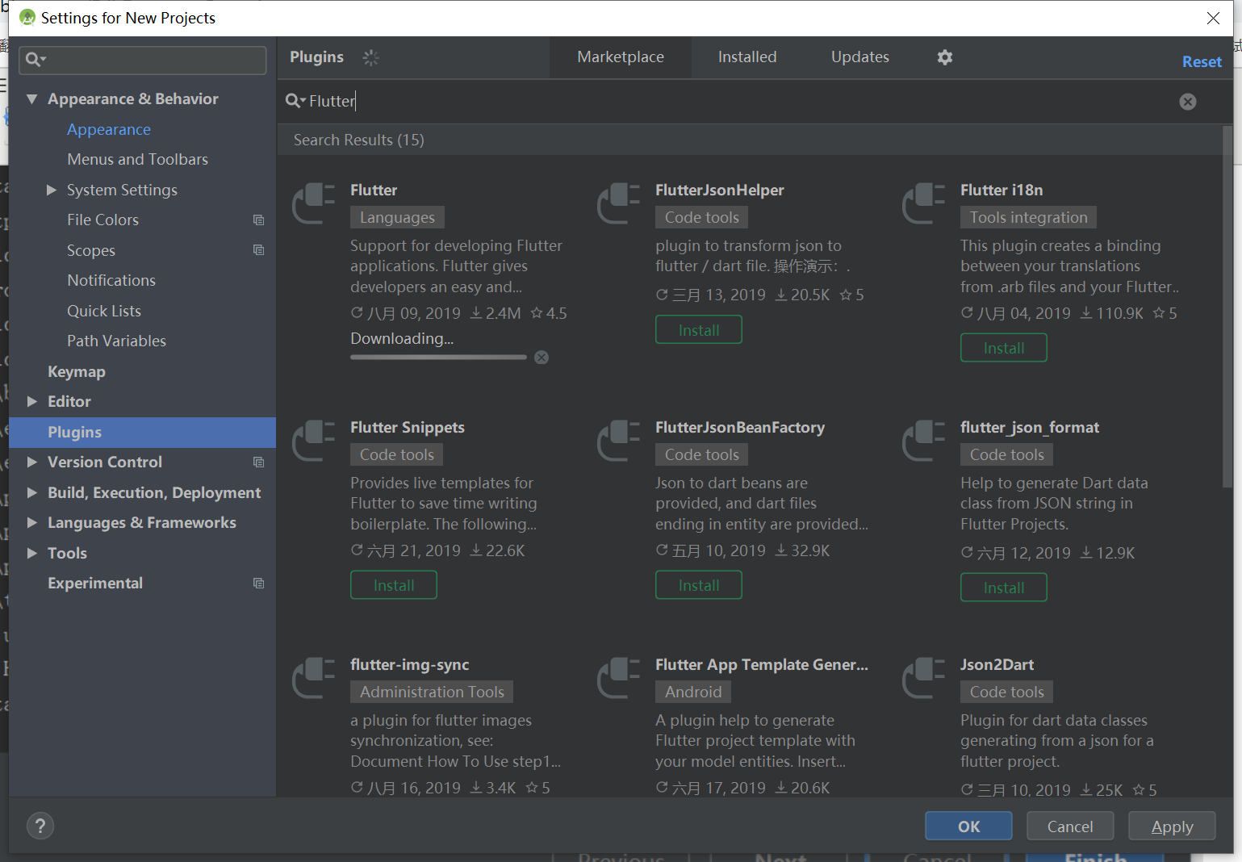Select the Plugins settings page
1242x862 pixels.
(x=142, y=433)
